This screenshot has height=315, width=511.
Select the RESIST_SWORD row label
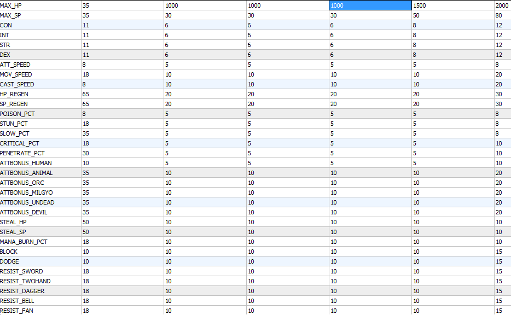pos(21,271)
